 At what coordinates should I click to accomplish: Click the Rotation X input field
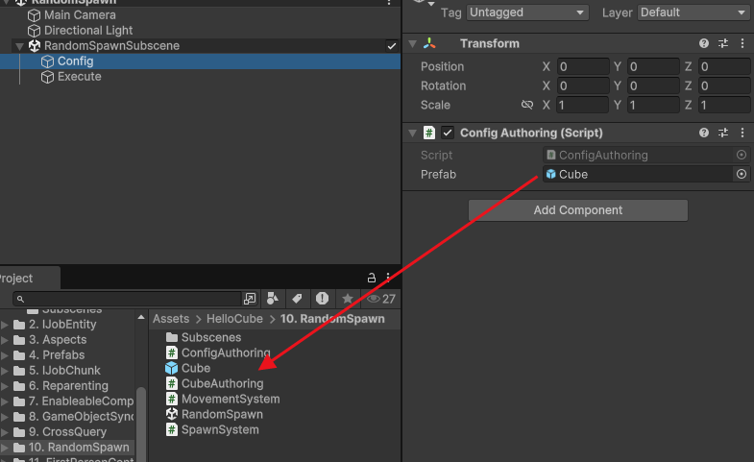click(583, 85)
